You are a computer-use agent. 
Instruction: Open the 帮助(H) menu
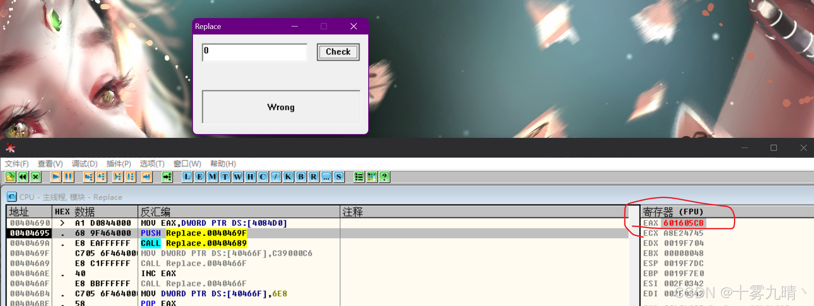pos(223,164)
